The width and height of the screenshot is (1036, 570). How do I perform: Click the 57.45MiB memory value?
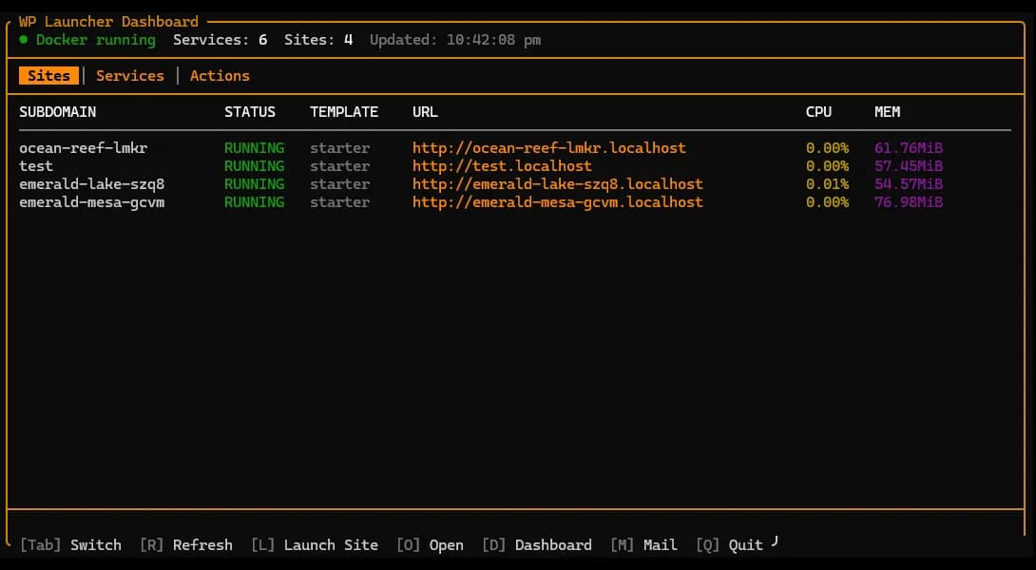click(909, 166)
